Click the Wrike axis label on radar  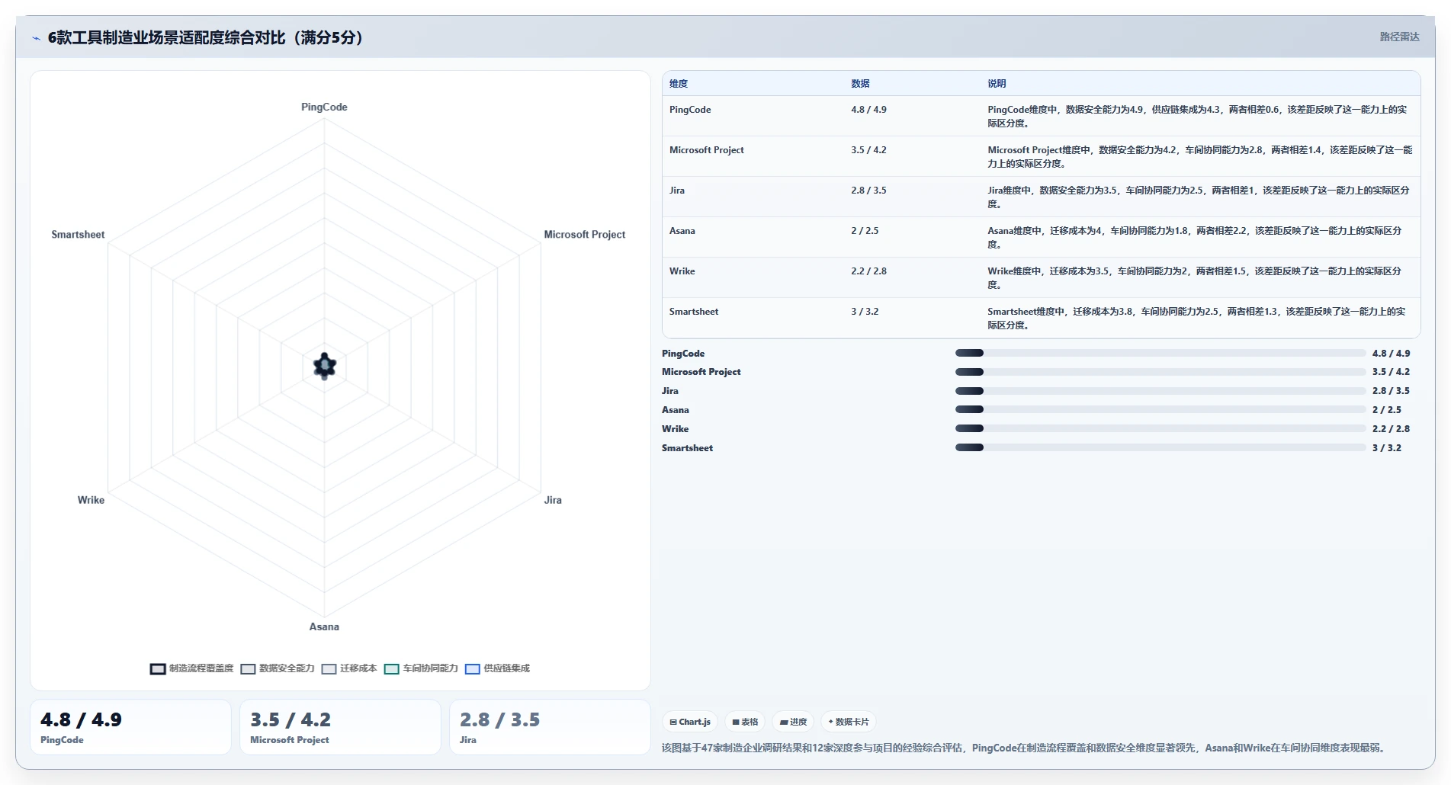coord(91,500)
